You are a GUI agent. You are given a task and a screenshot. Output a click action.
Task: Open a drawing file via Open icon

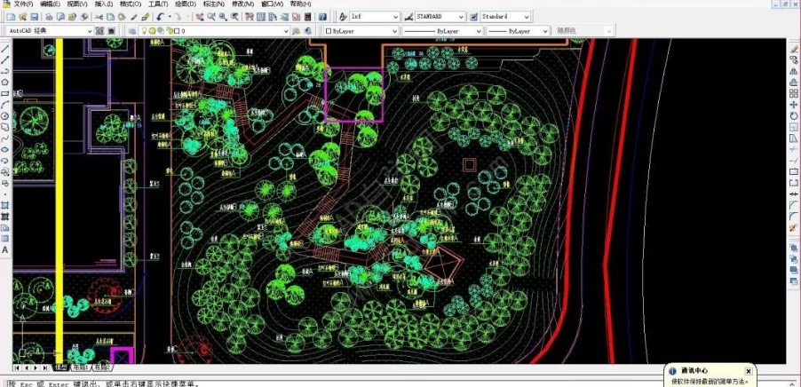22,17
